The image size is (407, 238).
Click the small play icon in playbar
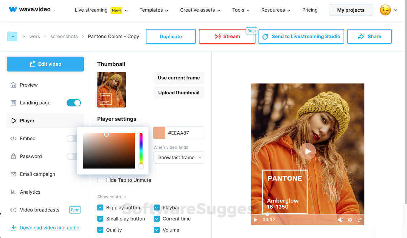(255, 220)
